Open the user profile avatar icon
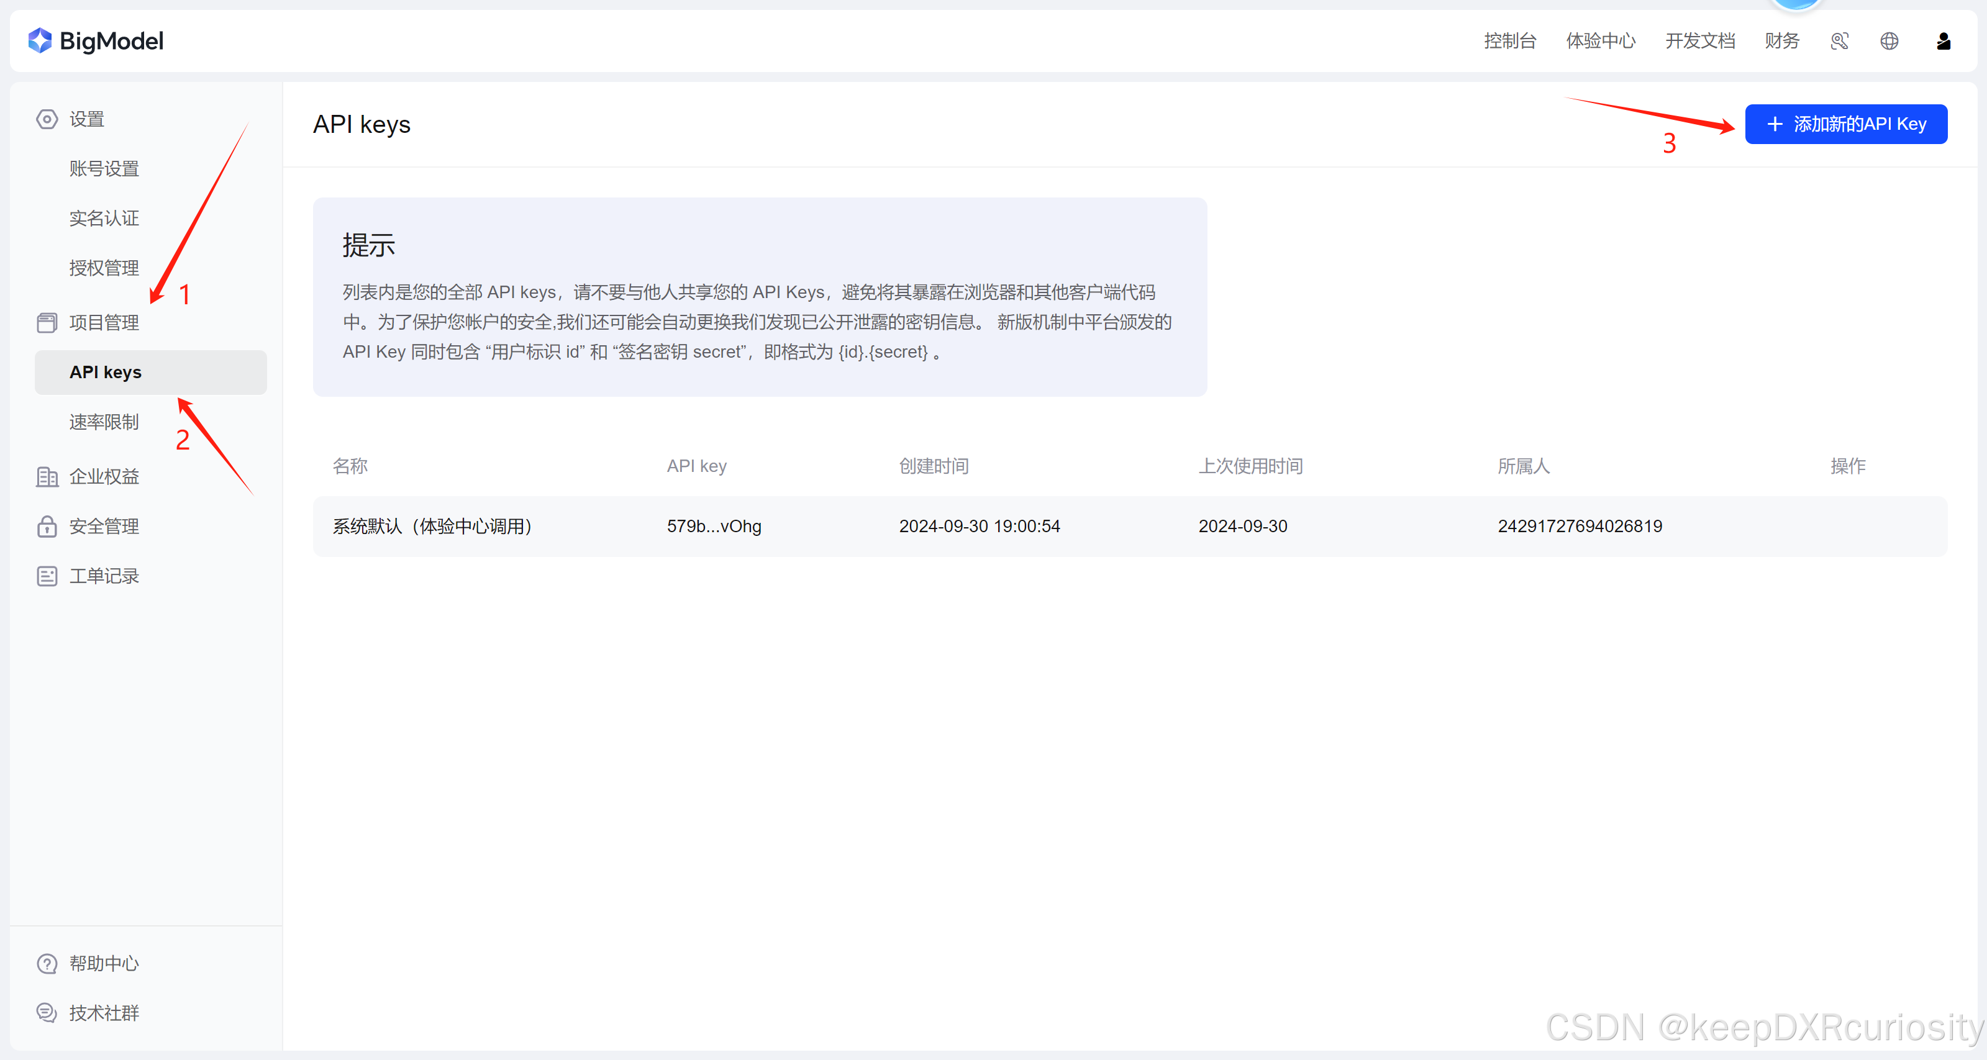 pyautogui.click(x=1943, y=41)
